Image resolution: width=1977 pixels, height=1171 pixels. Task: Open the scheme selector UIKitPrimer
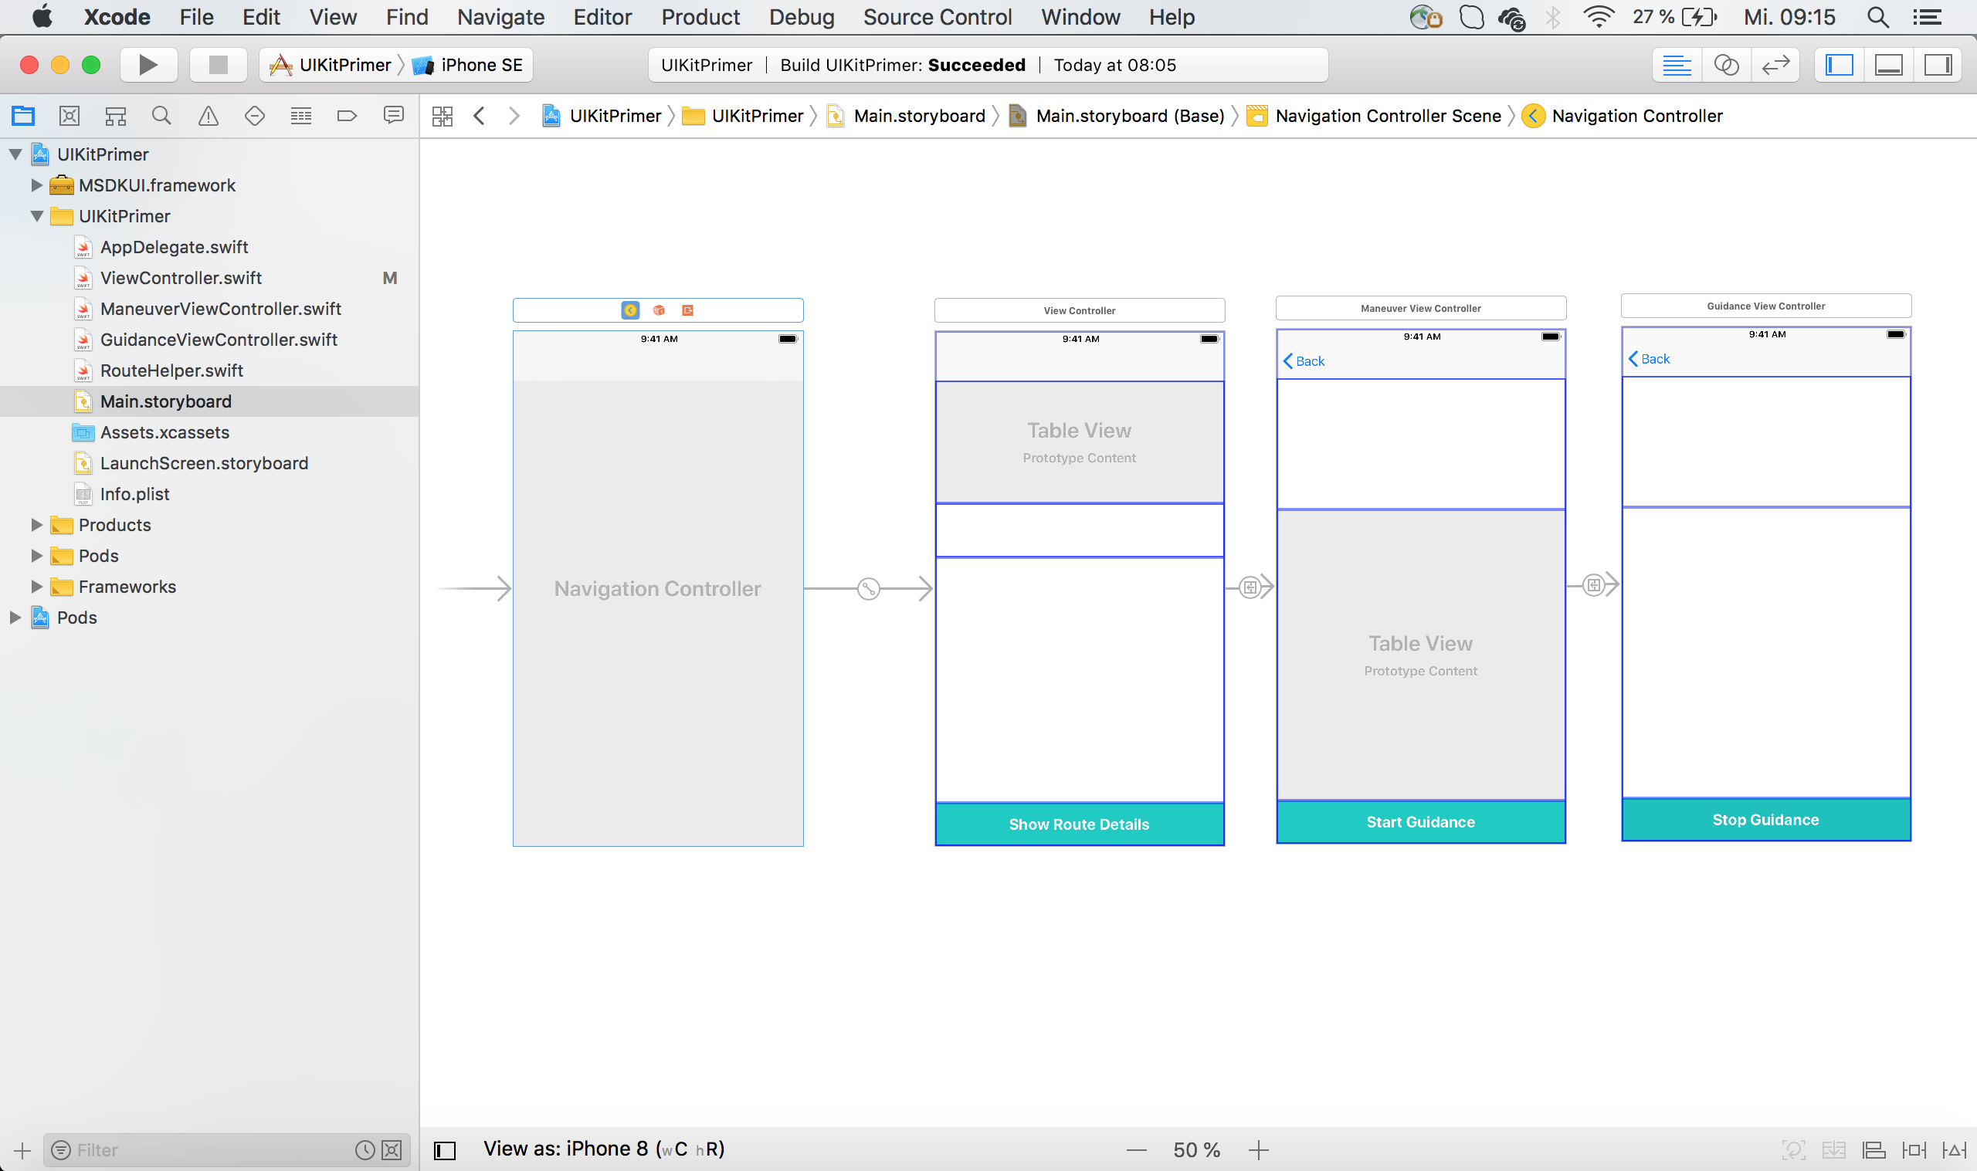pos(331,65)
